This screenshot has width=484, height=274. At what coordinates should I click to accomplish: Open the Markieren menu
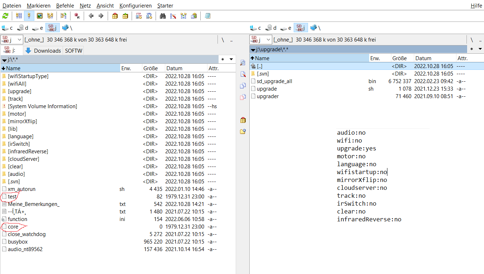[x=39, y=6]
